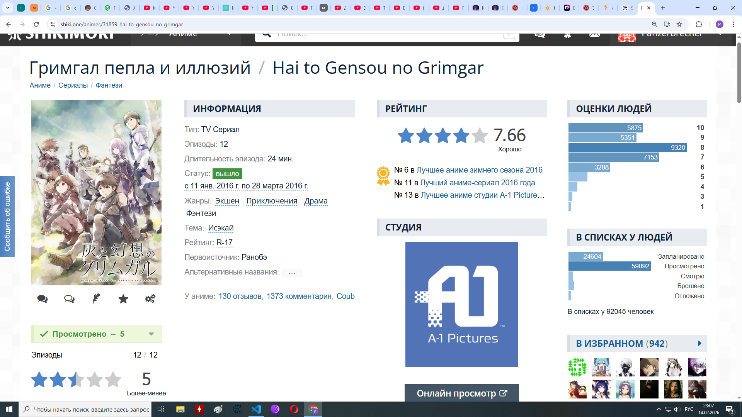The height and width of the screenshot is (417, 742).
Task: Select the Исэкай theme tag
Action: pos(221,228)
